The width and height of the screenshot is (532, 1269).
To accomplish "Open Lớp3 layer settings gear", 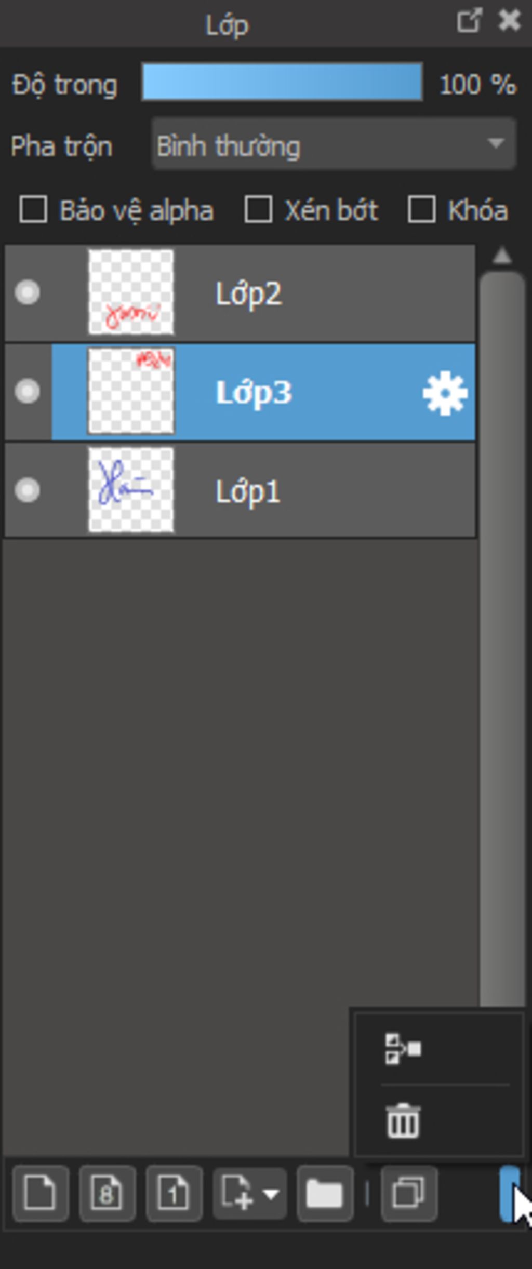I will click(445, 393).
